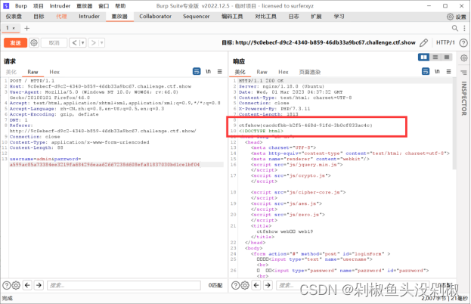
Task: Choose side-by-side layout icon
Action: [423, 57]
